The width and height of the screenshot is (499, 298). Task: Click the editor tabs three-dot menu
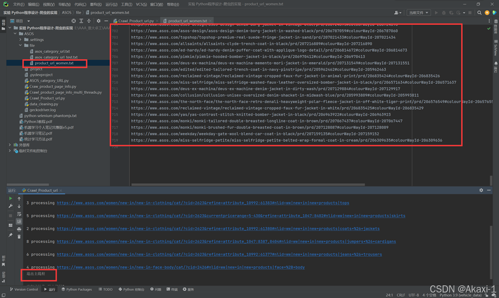489,21
